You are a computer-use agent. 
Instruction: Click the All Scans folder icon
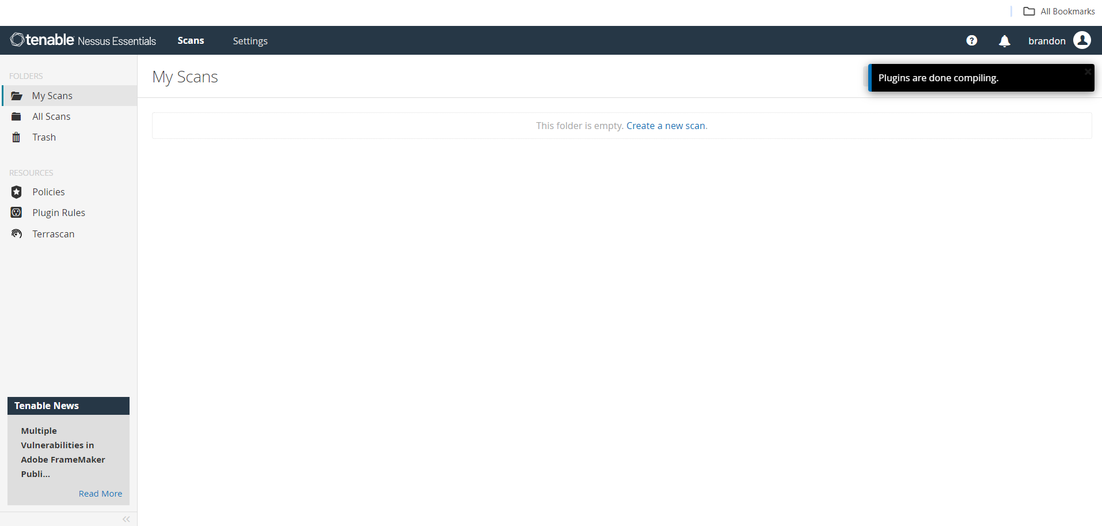(x=16, y=116)
